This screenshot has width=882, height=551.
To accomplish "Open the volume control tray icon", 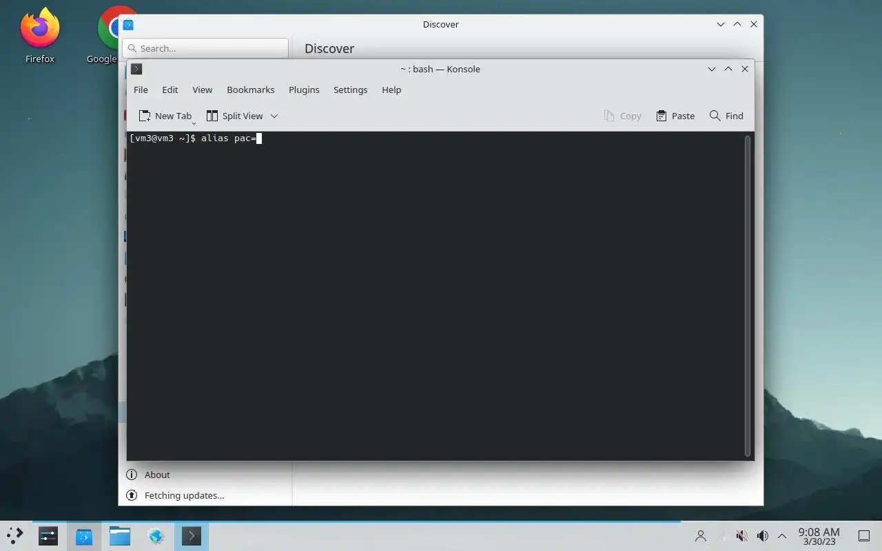I will pyautogui.click(x=762, y=536).
